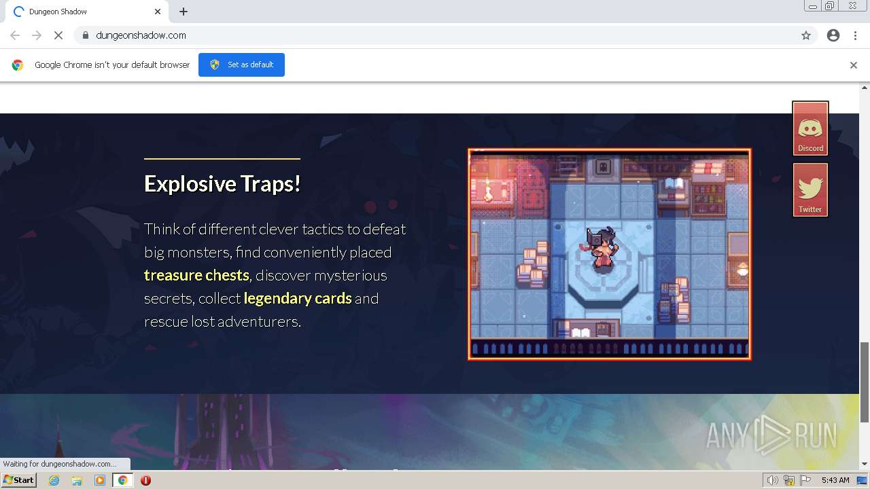This screenshot has width=870, height=489.
Task: Click the 'treasure chests' highlighted text
Action: (x=196, y=275)
